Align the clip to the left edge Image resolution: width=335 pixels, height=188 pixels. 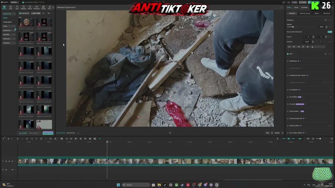[289, 47]
